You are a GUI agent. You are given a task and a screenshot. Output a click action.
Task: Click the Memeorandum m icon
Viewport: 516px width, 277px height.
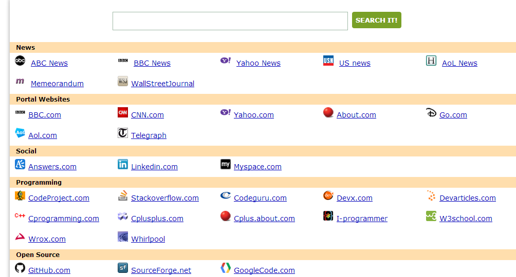pos(20,81)
